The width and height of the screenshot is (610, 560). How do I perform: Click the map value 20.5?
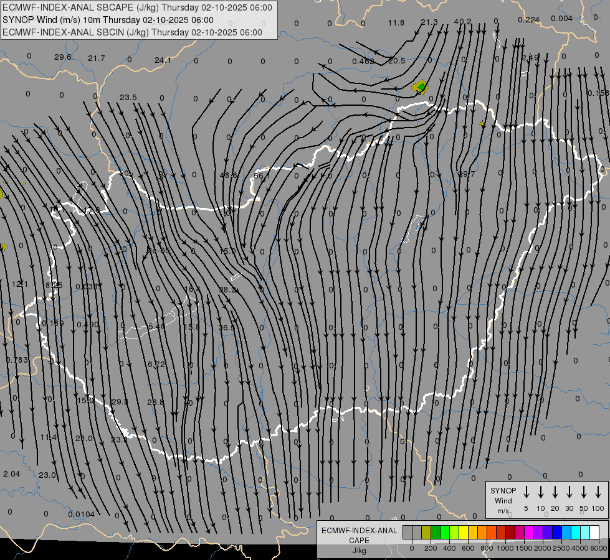396,60
